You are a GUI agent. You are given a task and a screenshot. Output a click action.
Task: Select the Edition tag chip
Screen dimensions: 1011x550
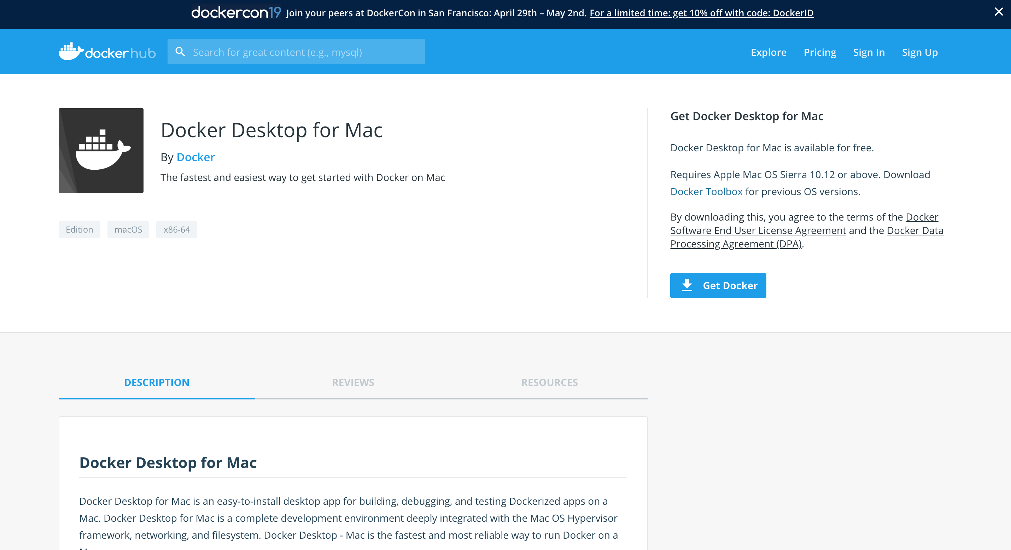pos(79,230)
